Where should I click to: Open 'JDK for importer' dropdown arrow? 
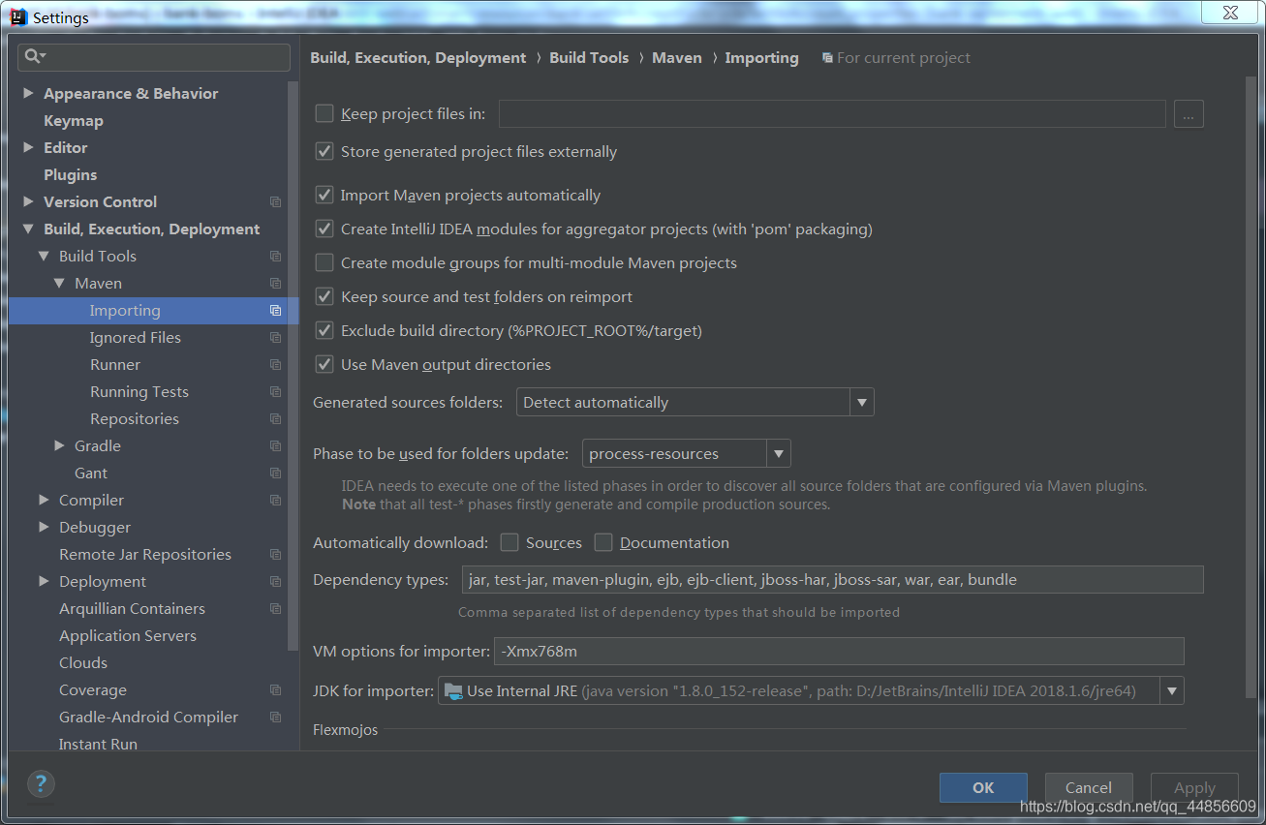tap(1172, 690)
